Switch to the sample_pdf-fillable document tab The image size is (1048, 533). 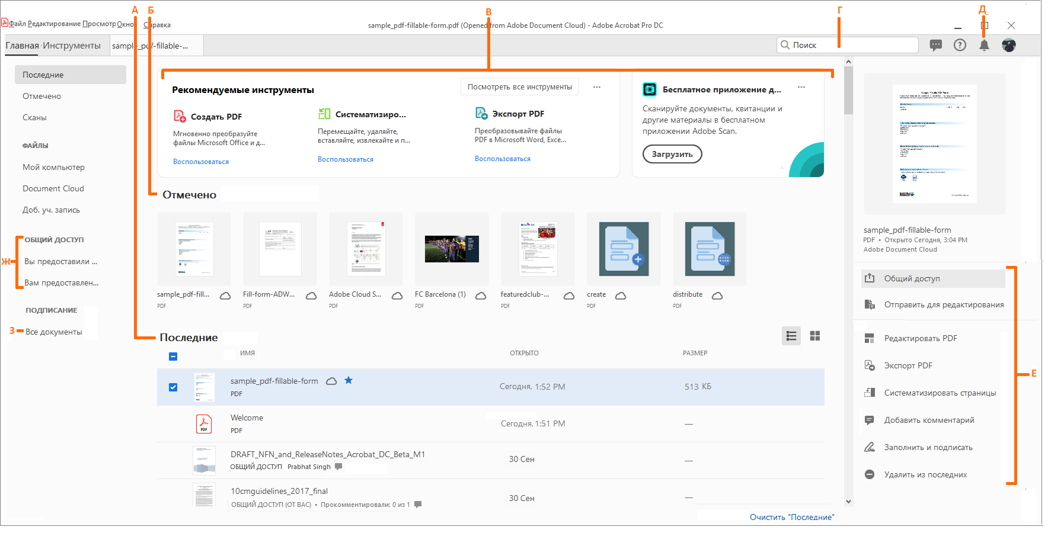pos(157,46)
